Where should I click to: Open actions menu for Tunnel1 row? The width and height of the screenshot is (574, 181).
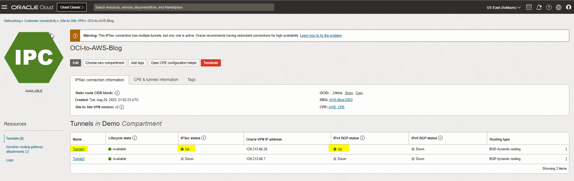[x=566, y=149]
